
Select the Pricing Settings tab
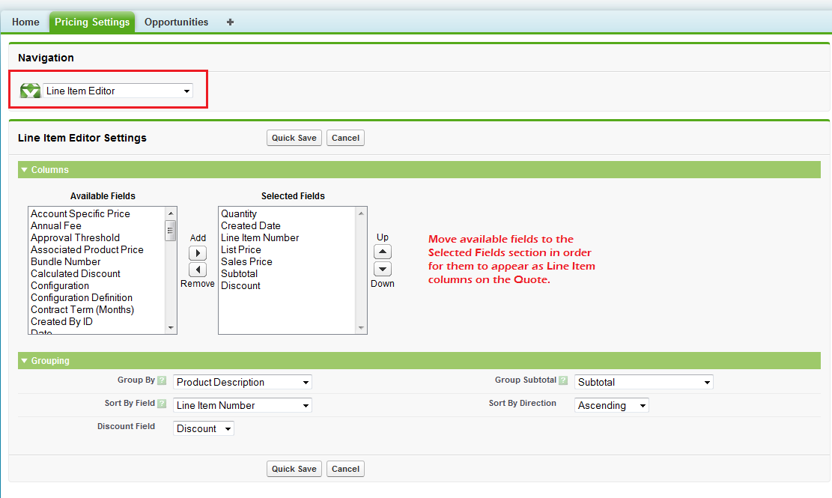(92, 22)
